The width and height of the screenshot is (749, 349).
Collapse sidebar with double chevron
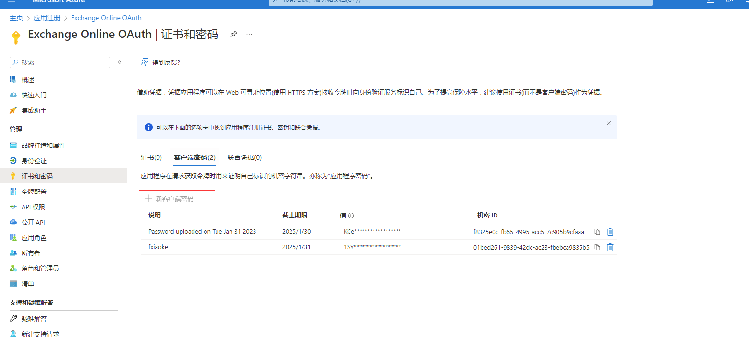120,62
